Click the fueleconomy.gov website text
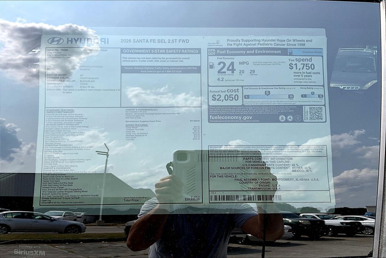The height and width of the screenshot is (258, 386). (231, 117)
